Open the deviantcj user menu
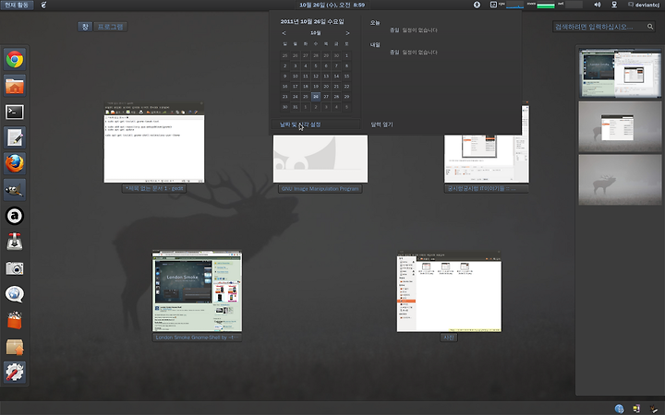665x415 pixels. tap(644, 5)
